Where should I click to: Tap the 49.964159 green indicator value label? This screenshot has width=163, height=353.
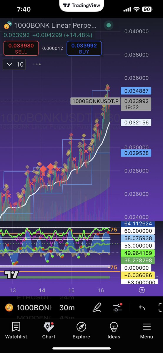pos(138,253)
